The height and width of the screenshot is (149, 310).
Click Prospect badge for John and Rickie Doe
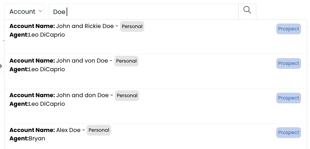click(x=288, y=29)
